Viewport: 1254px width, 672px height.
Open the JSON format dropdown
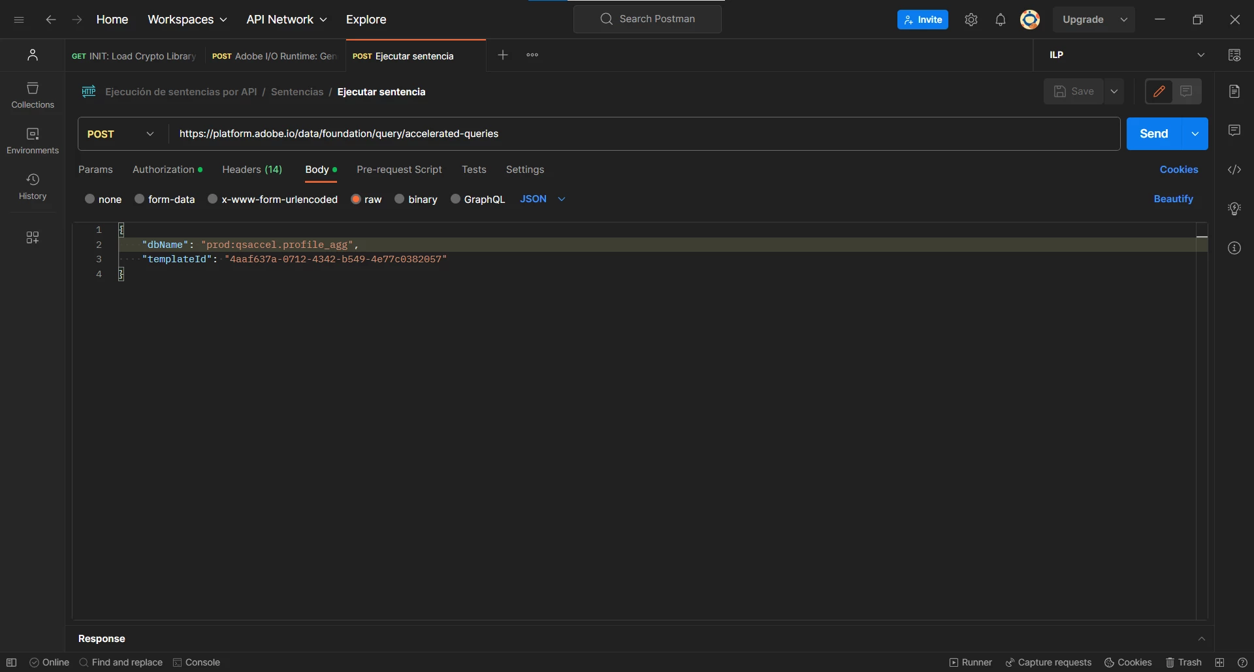point(543,199)
